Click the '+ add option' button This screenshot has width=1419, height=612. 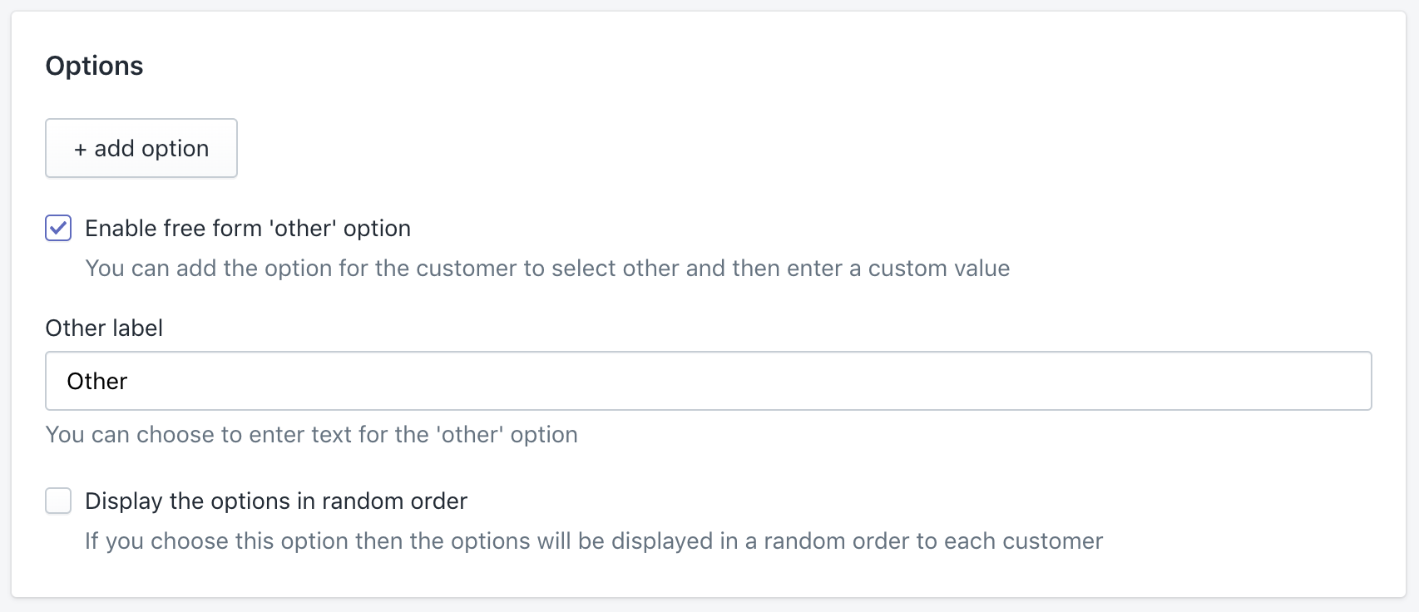click(141, 148)
